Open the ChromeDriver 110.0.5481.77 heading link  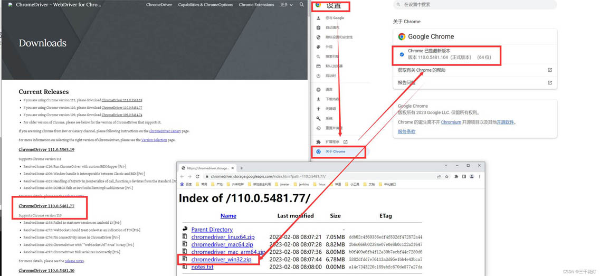pyautogui.click(x=46, y=206)
